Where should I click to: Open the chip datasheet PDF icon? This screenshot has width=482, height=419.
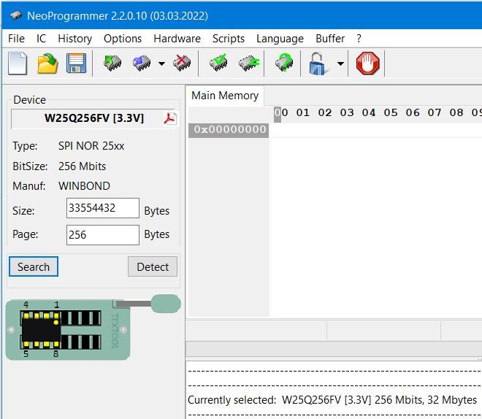170,118
